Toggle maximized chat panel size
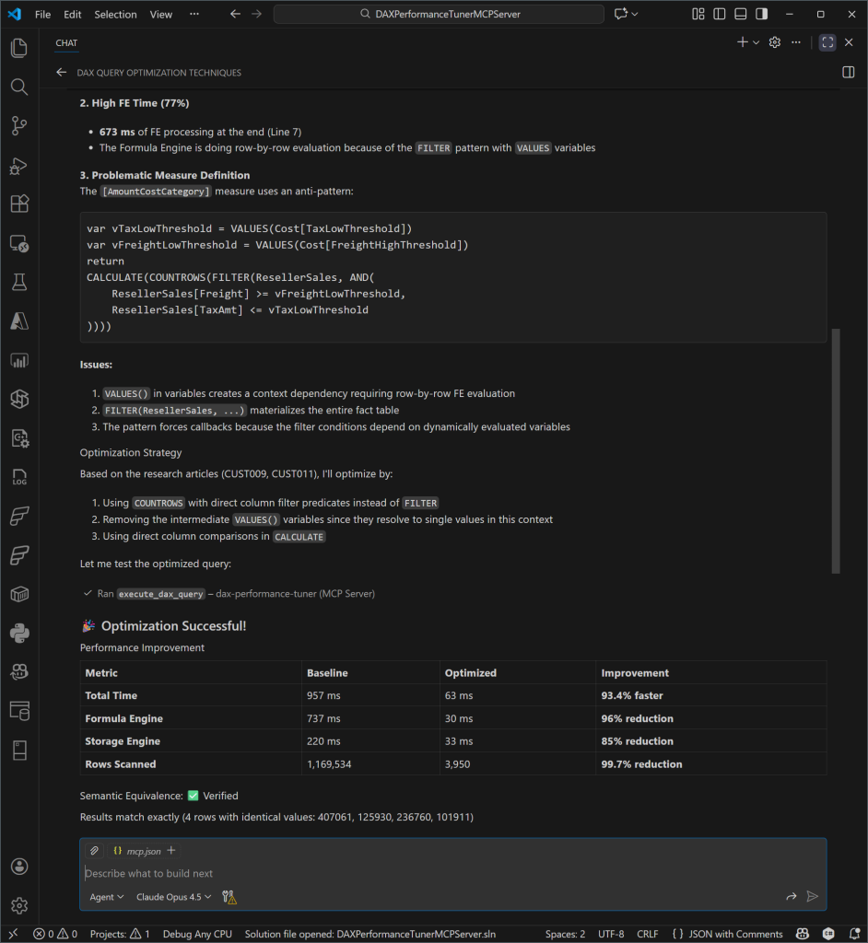Viewport: 868px width, 943px height. coord(827,42)
